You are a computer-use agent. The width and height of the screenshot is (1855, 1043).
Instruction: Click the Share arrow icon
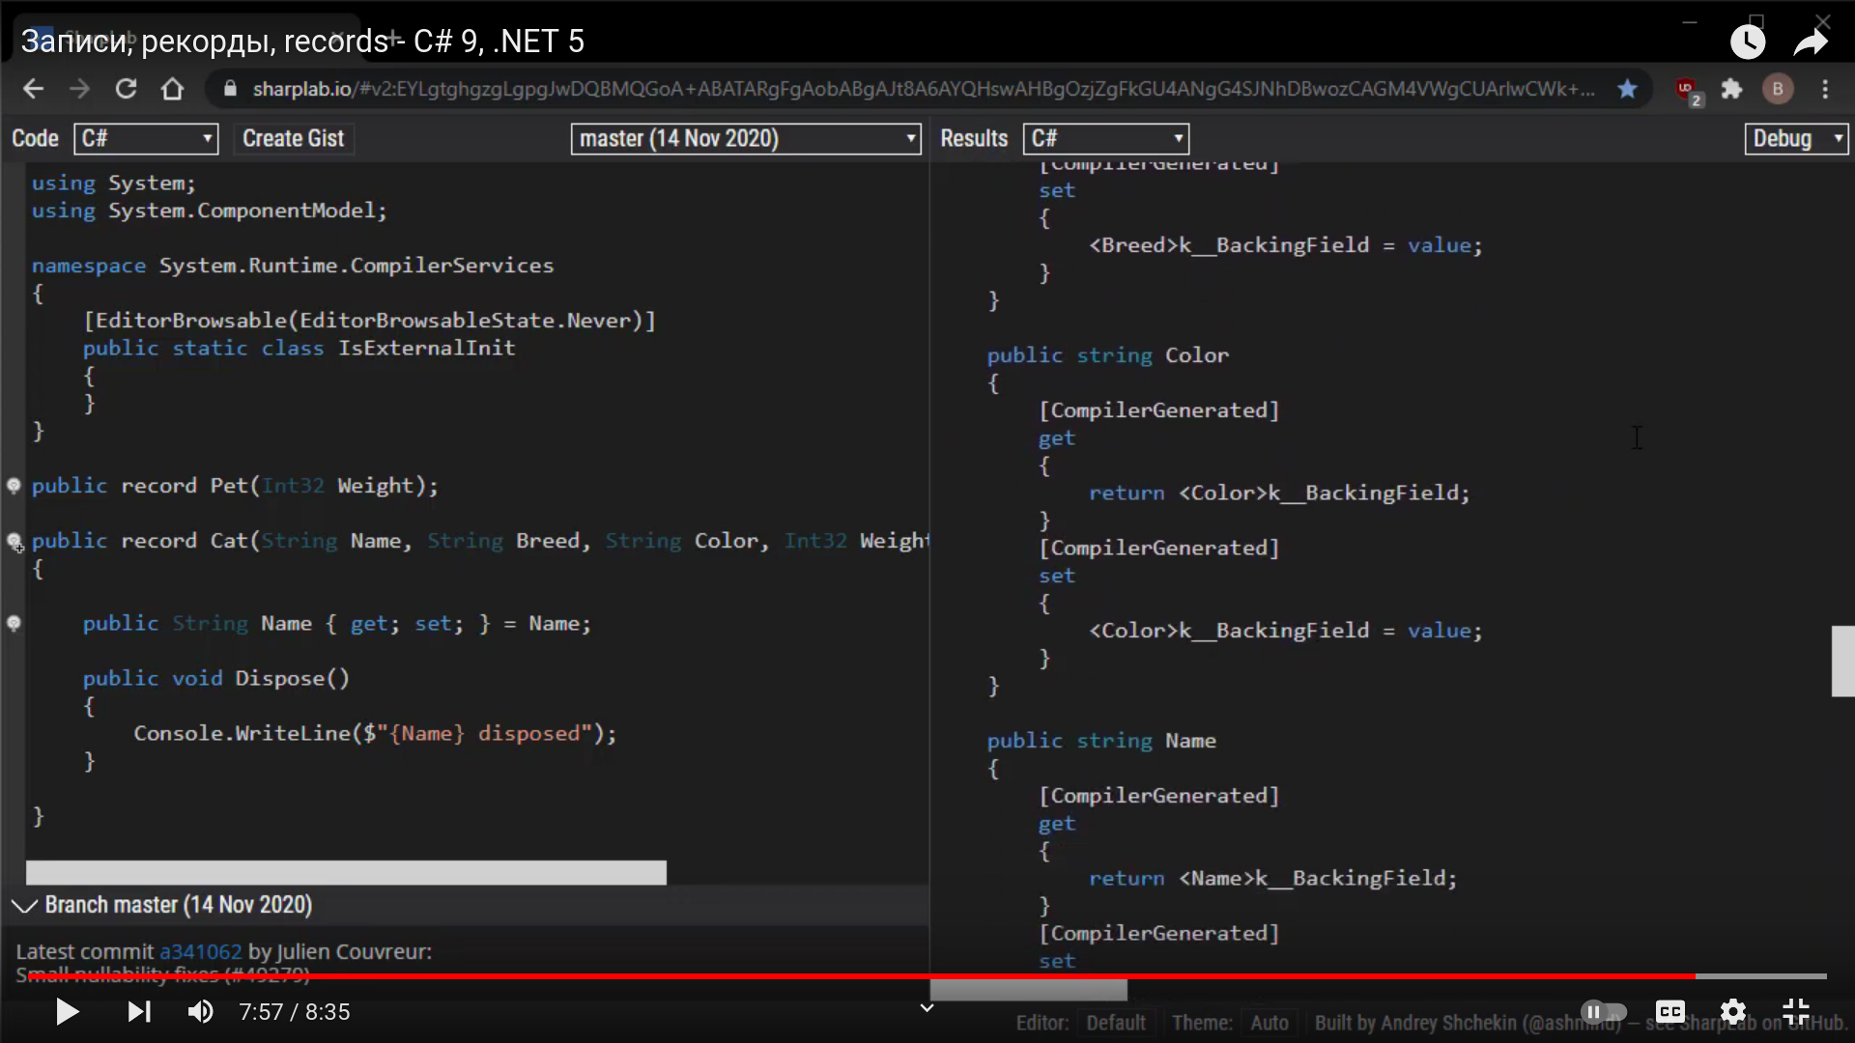(1811, 42)
